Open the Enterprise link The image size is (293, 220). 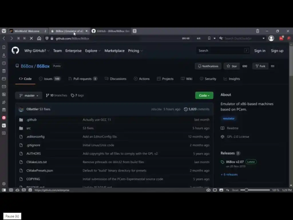[74, 51]
